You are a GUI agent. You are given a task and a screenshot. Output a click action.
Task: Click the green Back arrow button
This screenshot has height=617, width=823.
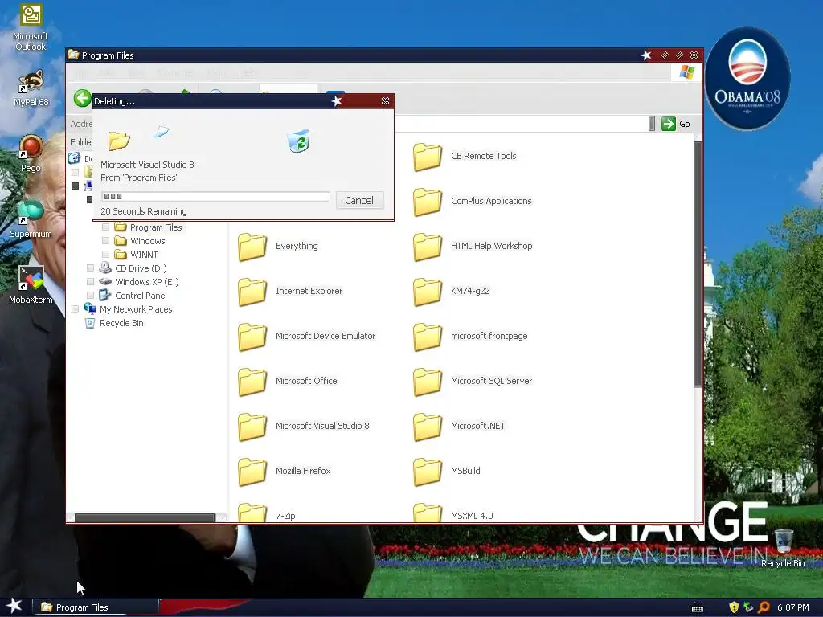pos(83,98)
